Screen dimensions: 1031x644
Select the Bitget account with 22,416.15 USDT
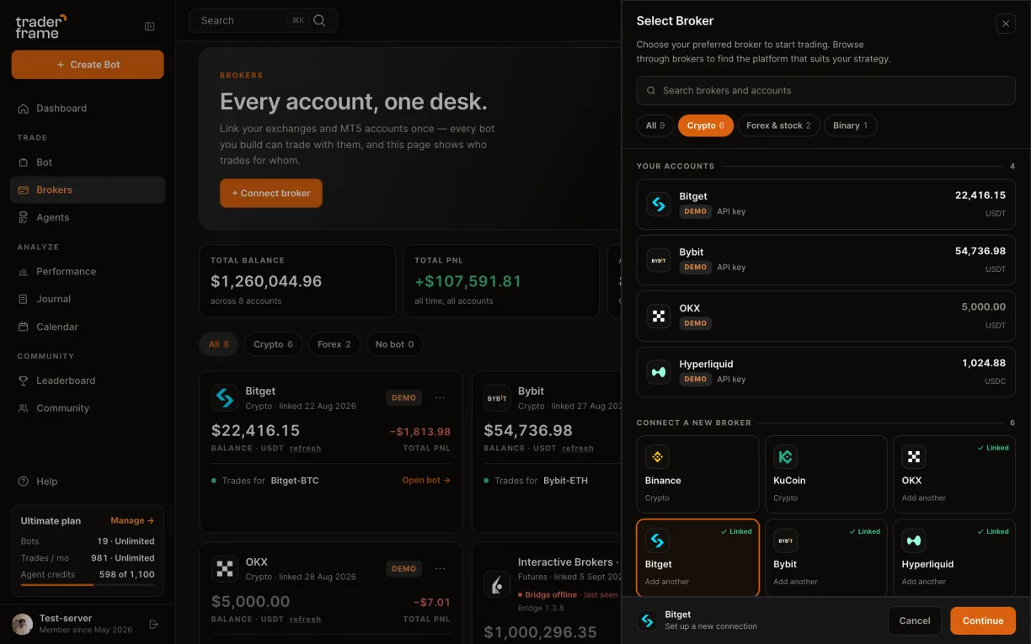click(825, 204)
